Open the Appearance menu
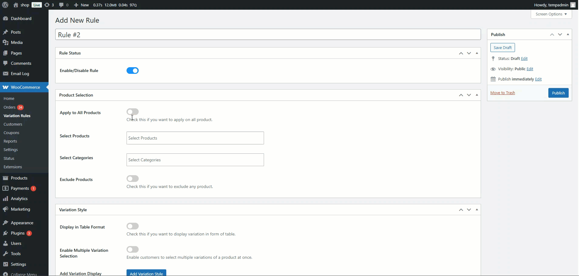 [x=22, y=223]
